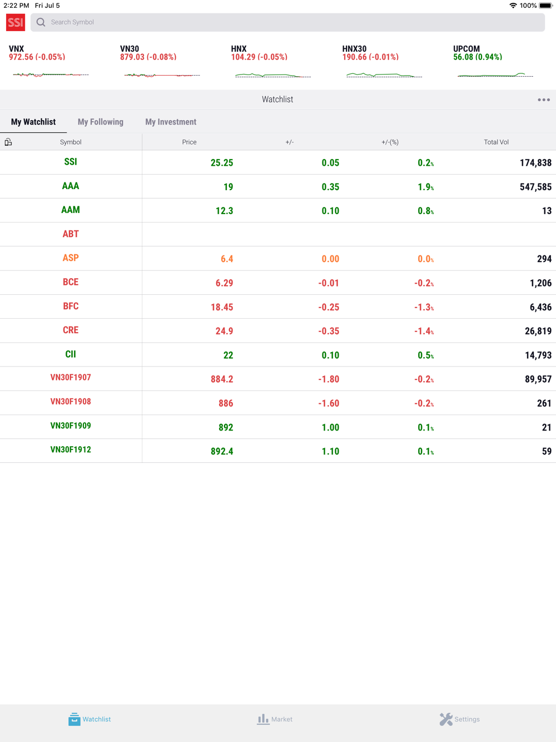Tap BFC percent change -1.3%
The image size is (556, 742).
click(424, 307)
